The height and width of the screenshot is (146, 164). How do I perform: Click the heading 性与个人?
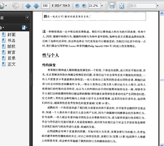[x=51, y=55]
